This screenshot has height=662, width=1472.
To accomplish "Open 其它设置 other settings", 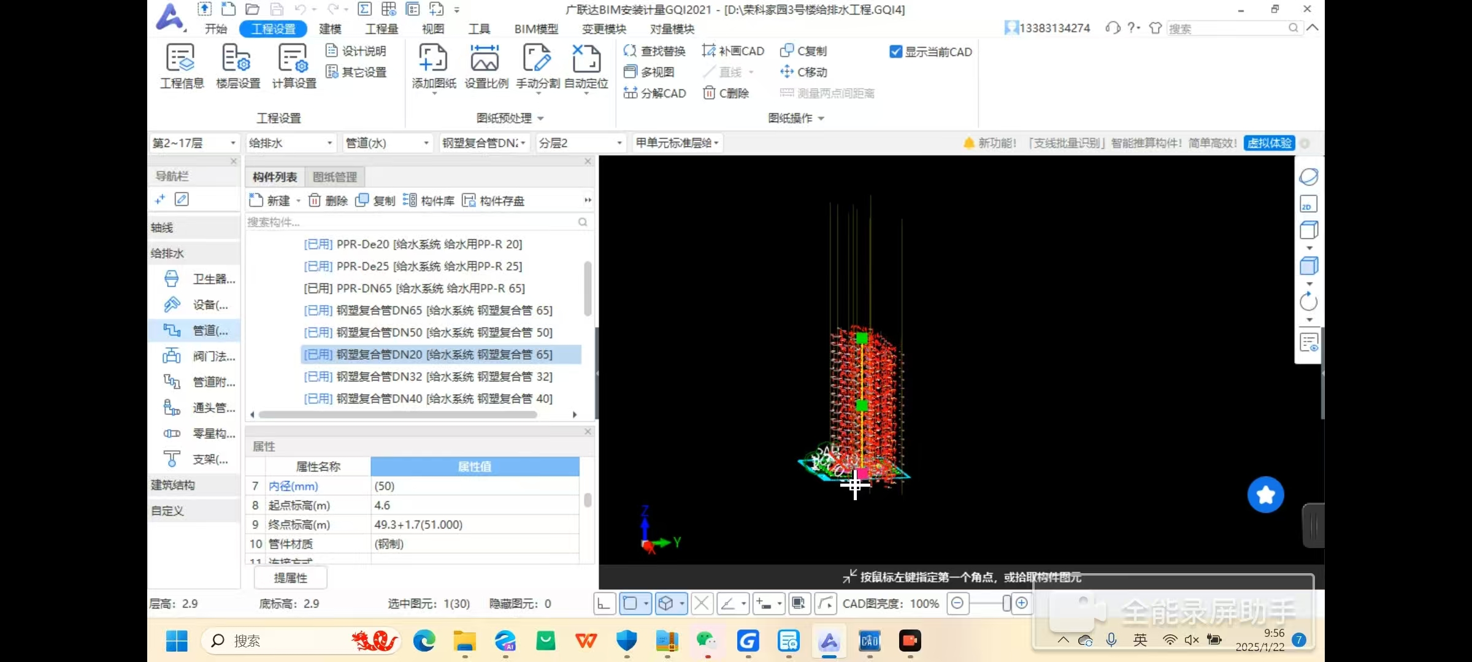I will [x=356, y=72].
